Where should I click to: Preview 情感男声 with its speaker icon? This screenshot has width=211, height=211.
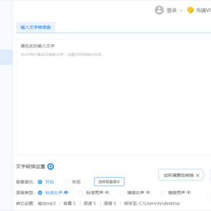(189, 193)
